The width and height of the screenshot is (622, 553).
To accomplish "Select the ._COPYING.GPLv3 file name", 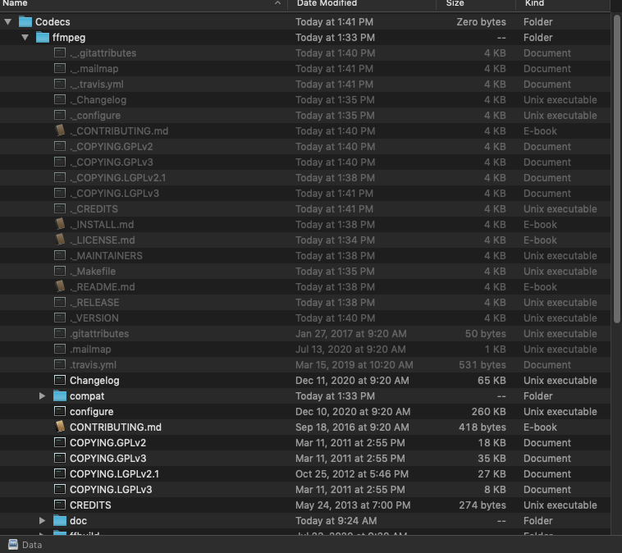I will (x=112, y=162).
